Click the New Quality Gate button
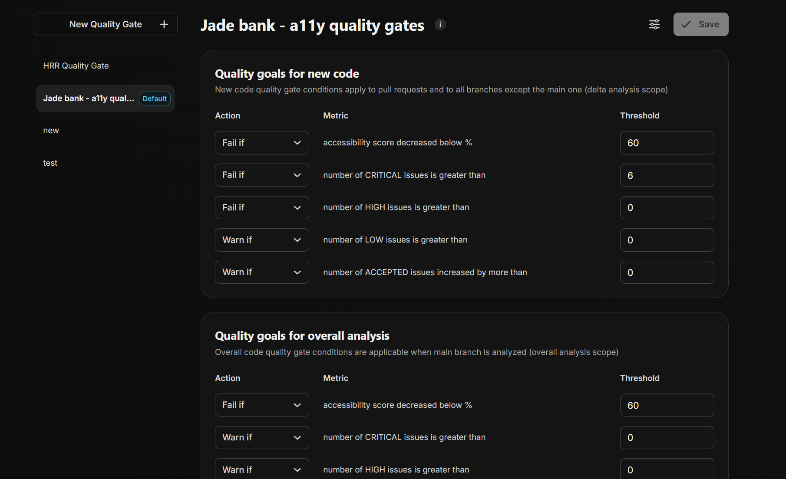Viewport: 786px width, 479px height. point(105,24)
